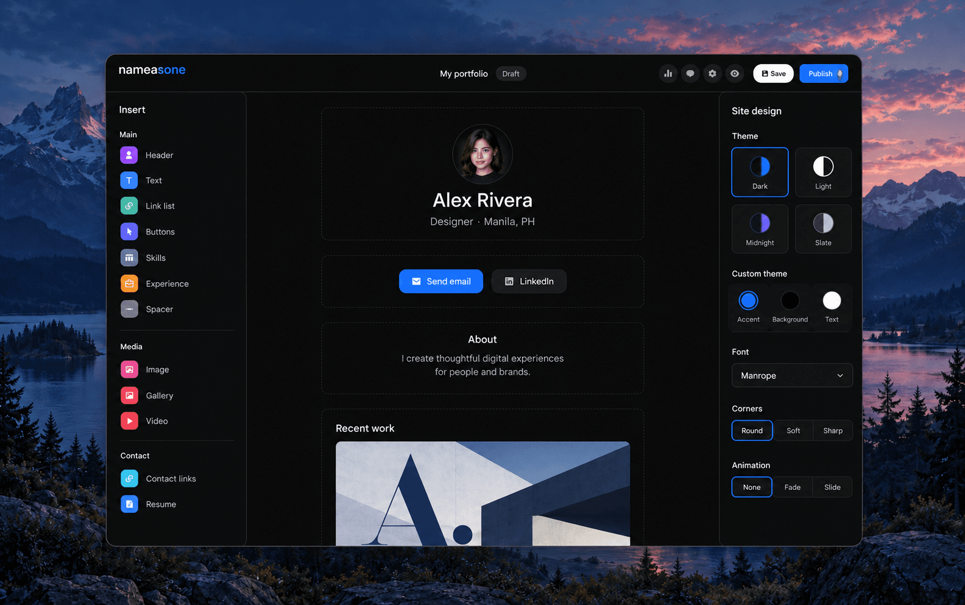This screenshot has width=965, height=605.
Task: Publish the portfolio
Action: [824, 74]
